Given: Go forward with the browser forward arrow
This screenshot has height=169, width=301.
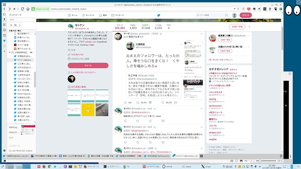Looking at the screenshot, I should click(x=9, y=9).
